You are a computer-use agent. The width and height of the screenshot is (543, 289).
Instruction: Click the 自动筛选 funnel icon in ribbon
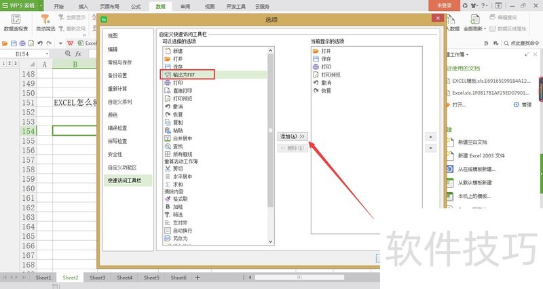(x=45, y=19)
